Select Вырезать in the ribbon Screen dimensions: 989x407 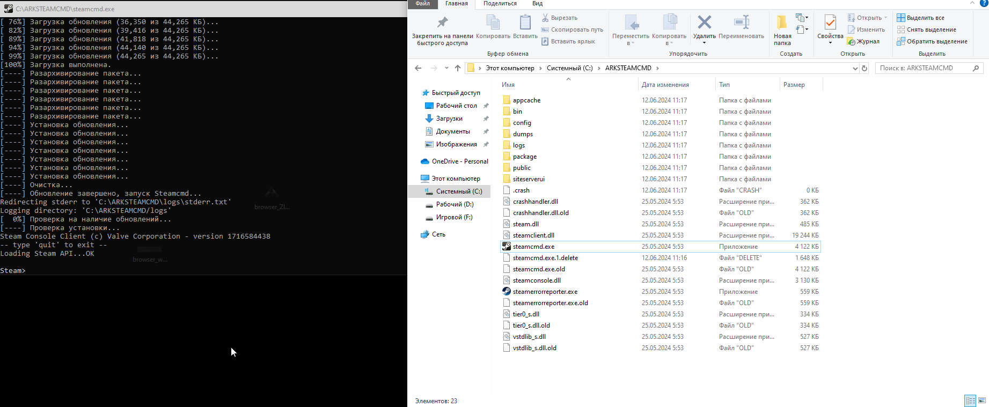[x=559, y=18]
